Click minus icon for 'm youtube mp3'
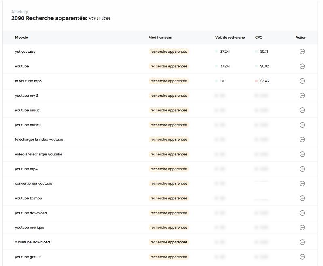 pyautogui.click(x=302, y=81)
